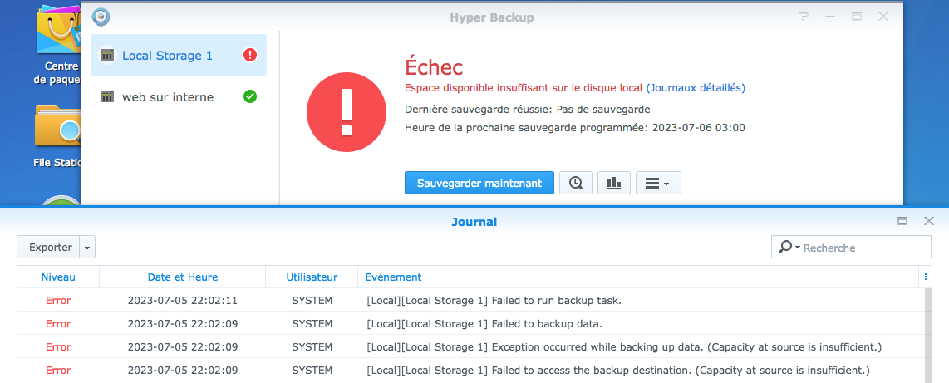
Task: Open the Journaux détaillés link
Action: (696, 87)
